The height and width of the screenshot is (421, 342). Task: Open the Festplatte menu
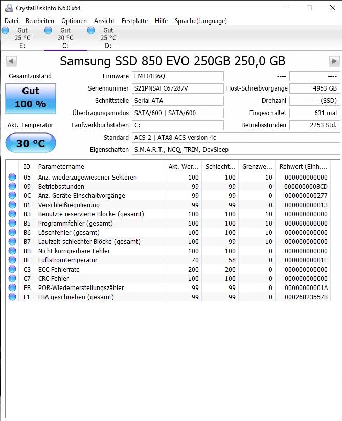pyautogui.click(x=134, y=21)
